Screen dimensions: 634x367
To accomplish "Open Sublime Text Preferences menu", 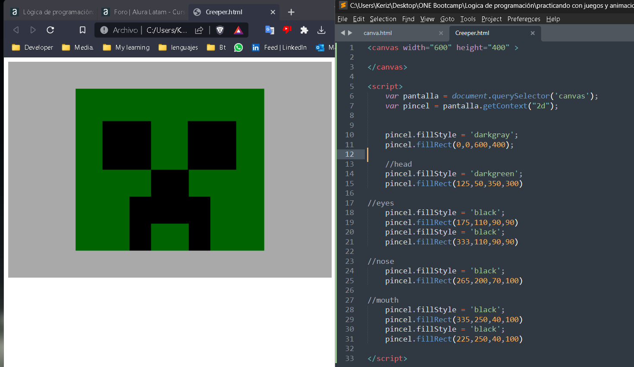I will click(524, 19).
